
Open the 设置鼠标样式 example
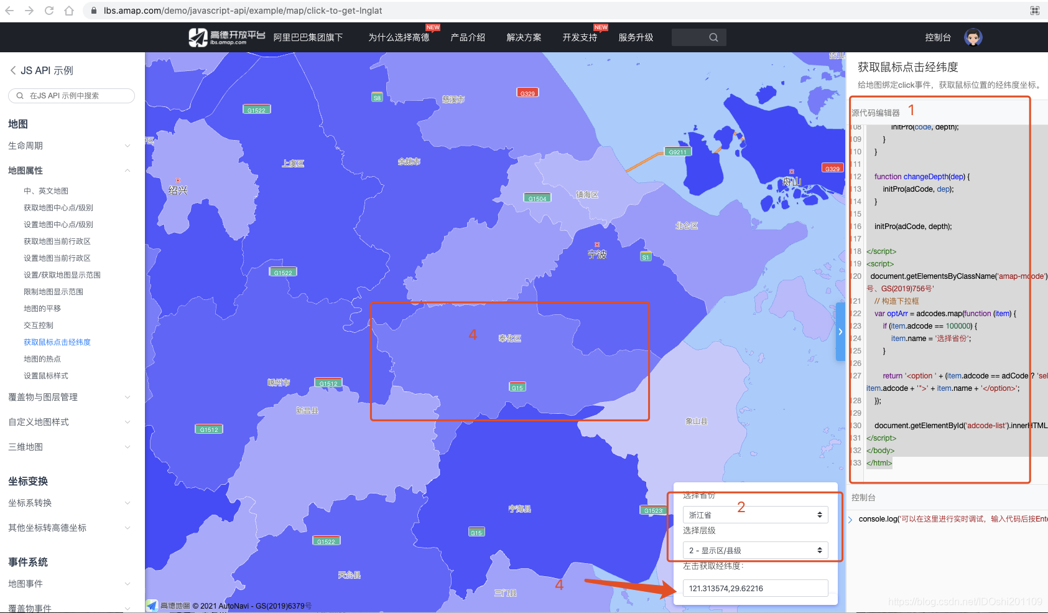tap(46, 376)
